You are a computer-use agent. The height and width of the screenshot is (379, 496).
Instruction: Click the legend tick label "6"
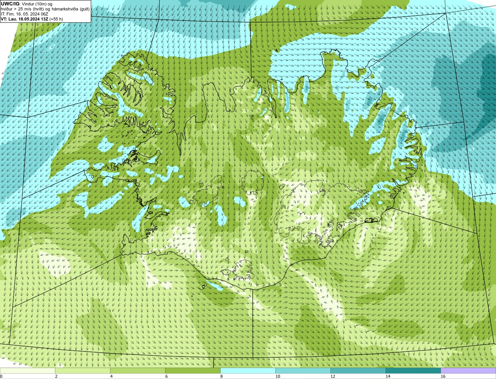tap(166, 376)
